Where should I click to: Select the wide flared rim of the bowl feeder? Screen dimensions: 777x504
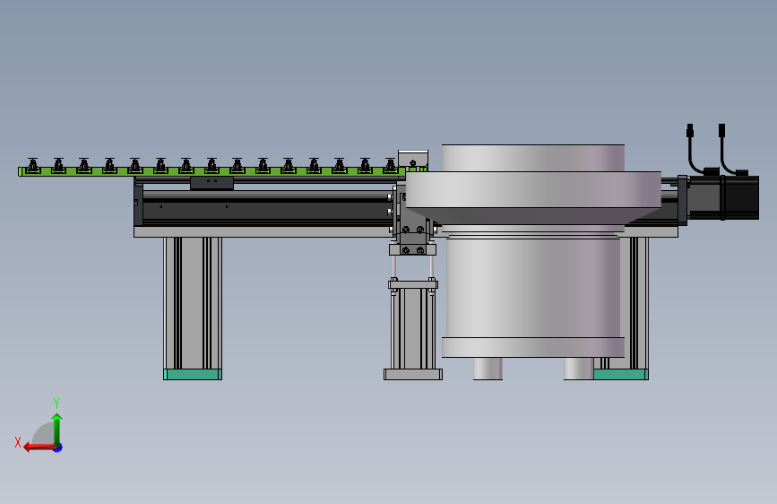533,189
